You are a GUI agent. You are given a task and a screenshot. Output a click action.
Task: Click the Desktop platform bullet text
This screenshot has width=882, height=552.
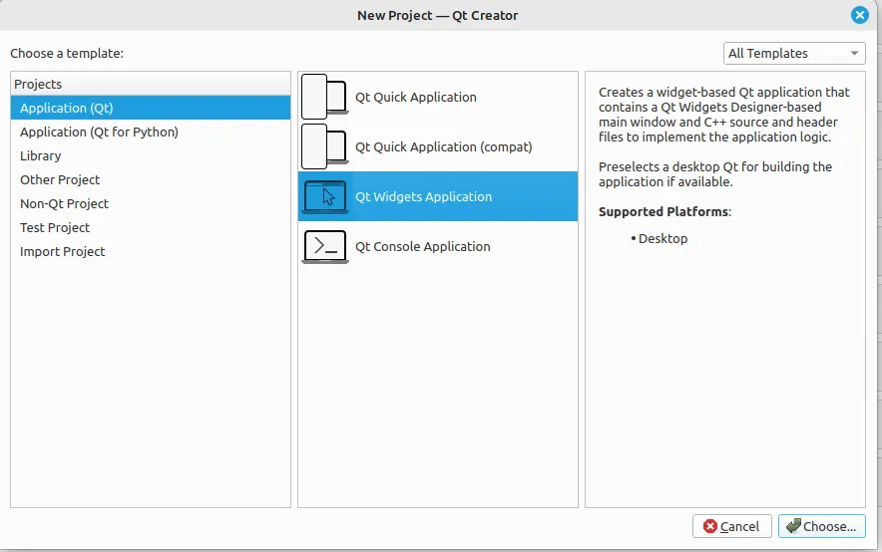(662, 239)
